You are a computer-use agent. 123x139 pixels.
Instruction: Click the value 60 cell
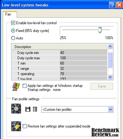coord(83,63)
